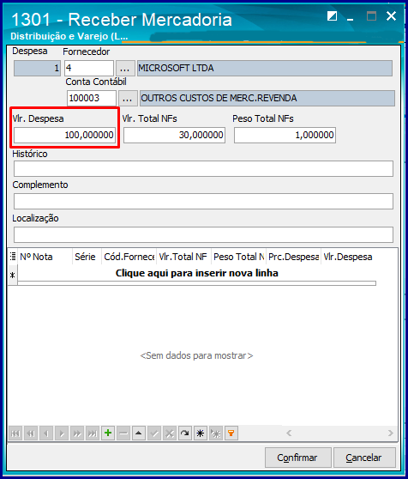Click the Confirmar button
Viewport: 408px width, 479px height.
298,458
